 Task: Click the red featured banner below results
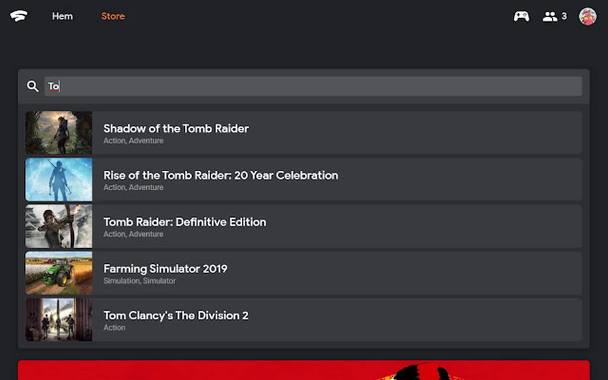303,370
